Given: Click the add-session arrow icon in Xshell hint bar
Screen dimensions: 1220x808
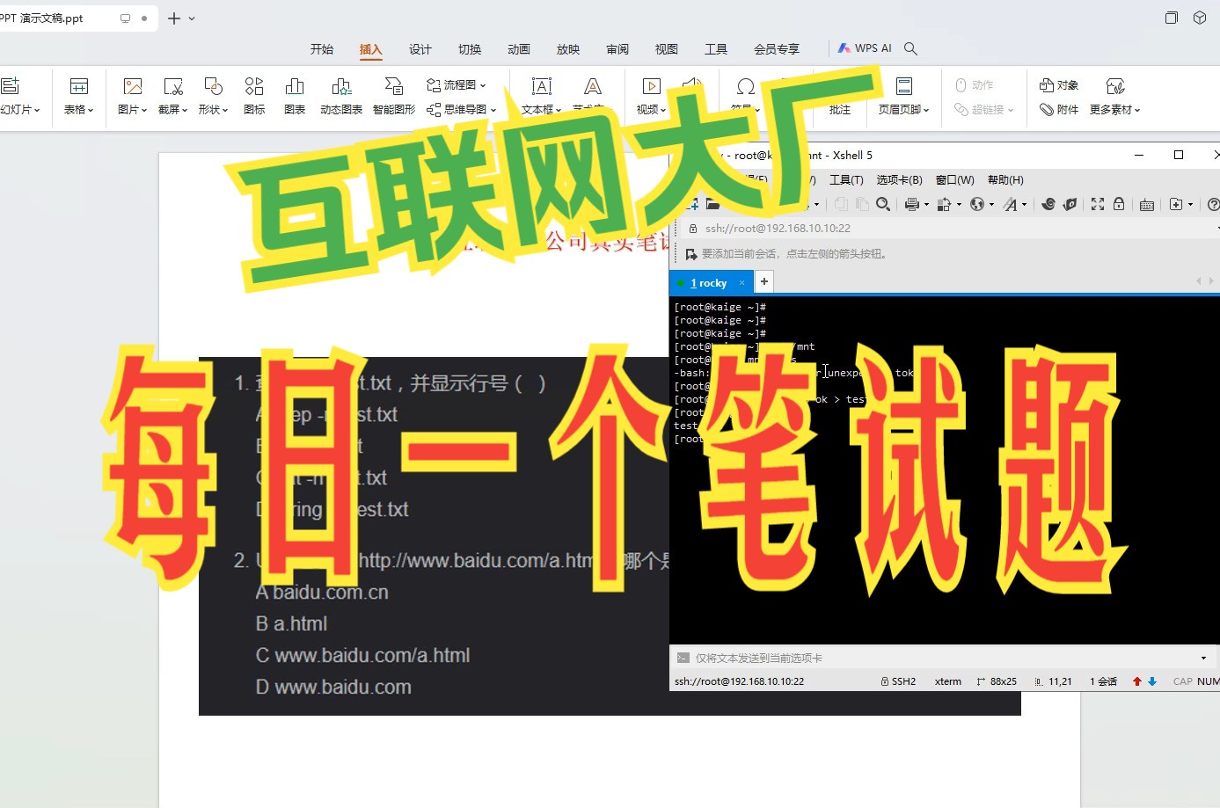Looking at the screenshot, I should coord(691,254).
